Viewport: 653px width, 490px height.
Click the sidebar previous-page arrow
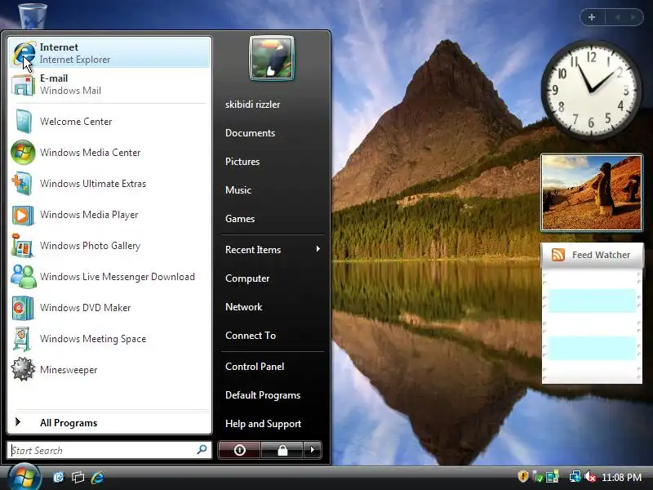(618, 17)
